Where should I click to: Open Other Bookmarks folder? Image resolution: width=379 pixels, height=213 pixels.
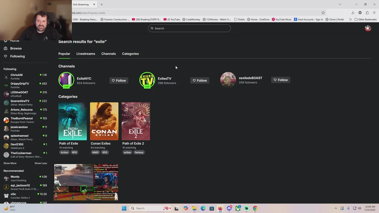point(365,20)
